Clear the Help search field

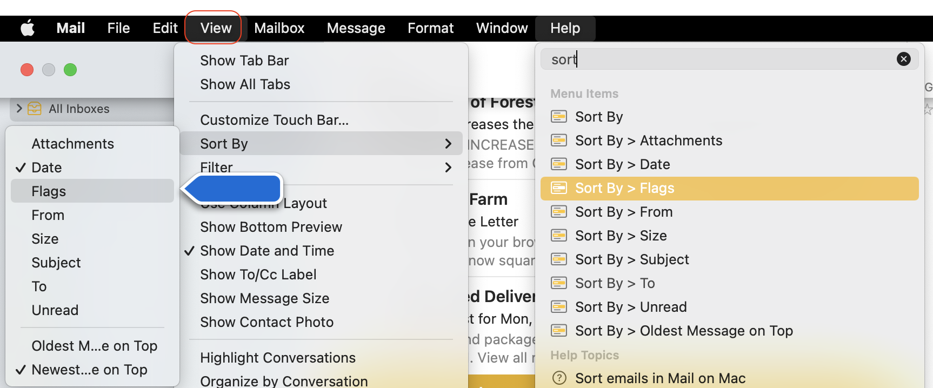click(x=903, y=59)
